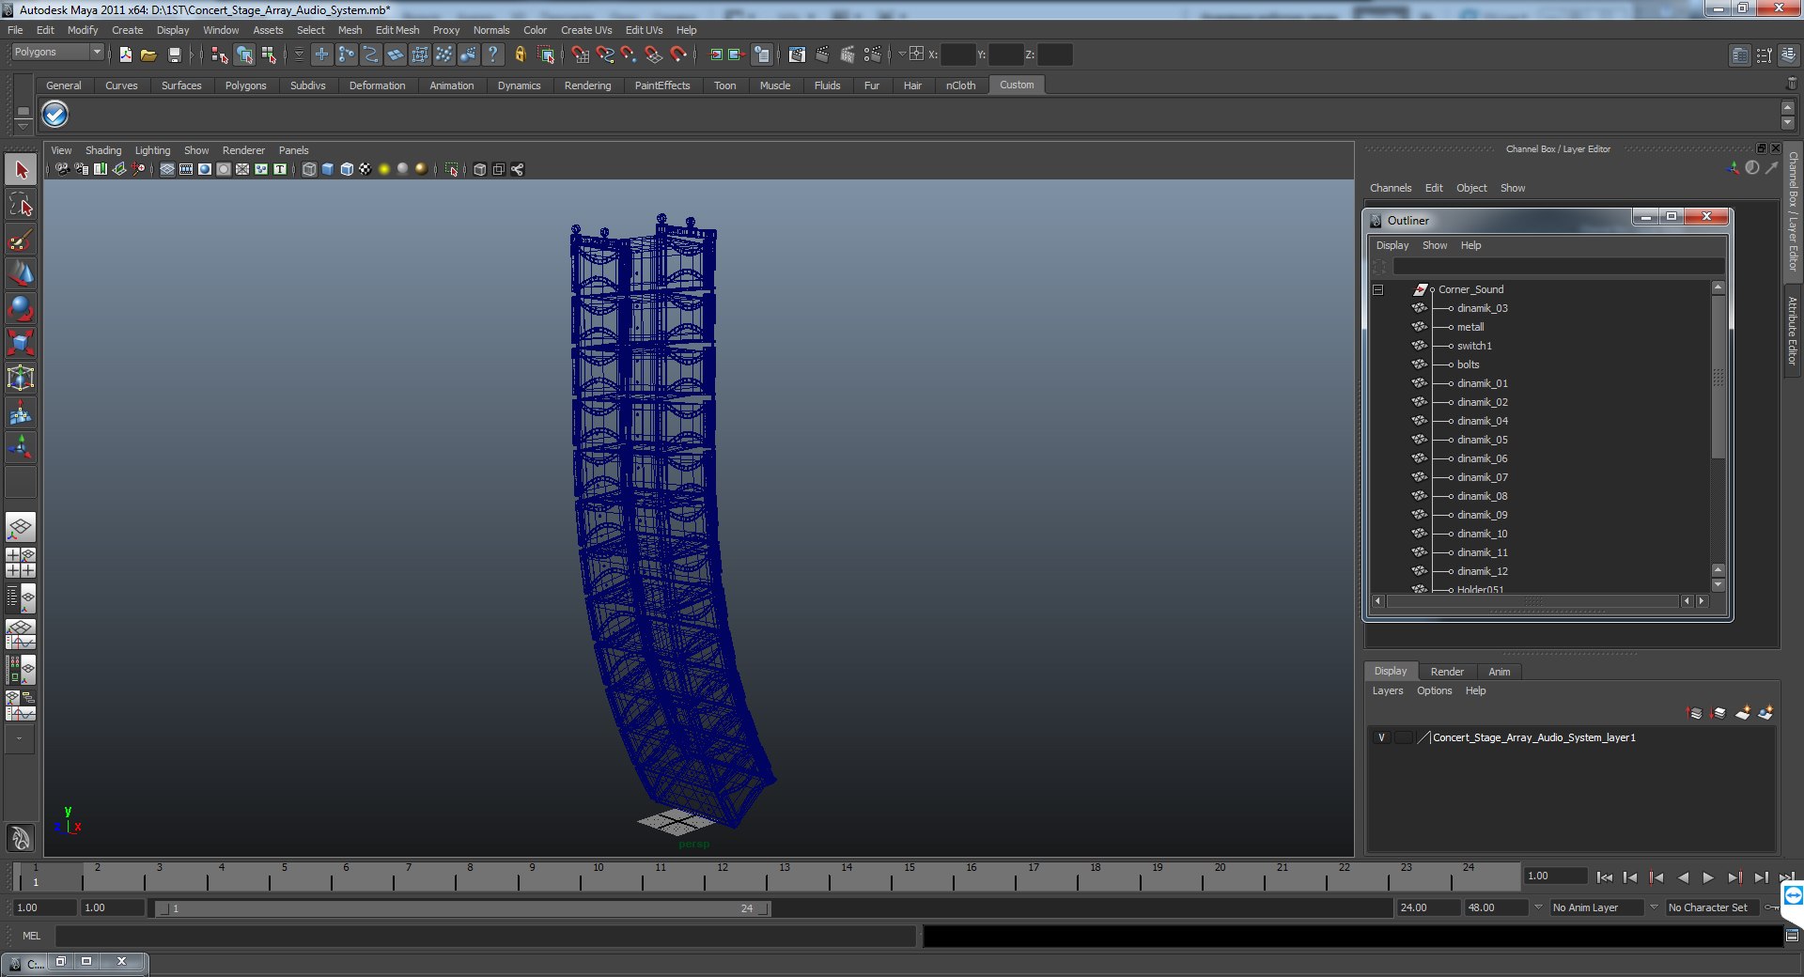The width and height of the screenshot is (1804, 977).
Task: Open the Polygons menu set dropdown
Action: (56, 53)
